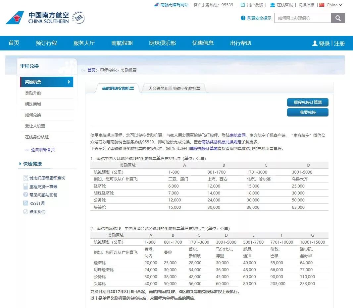This screenshot has width=353, height=308.
Task: Open 城市间里程累积查询 quick link
Action: (x=47, y=178)
